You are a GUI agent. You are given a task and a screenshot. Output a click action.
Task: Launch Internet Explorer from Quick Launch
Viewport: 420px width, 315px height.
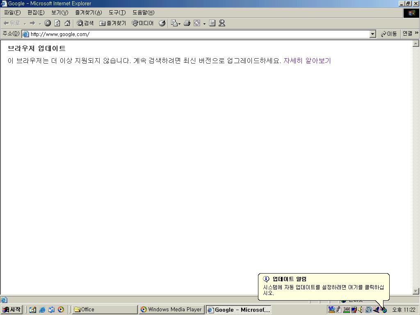coord(42,310)
